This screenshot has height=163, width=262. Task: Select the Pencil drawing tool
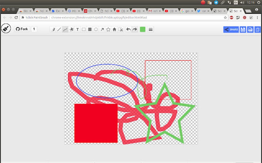click(53, 29)
